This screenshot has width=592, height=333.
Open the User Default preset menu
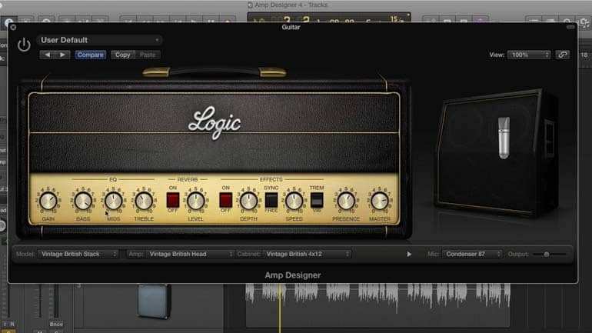pos(100,40)
